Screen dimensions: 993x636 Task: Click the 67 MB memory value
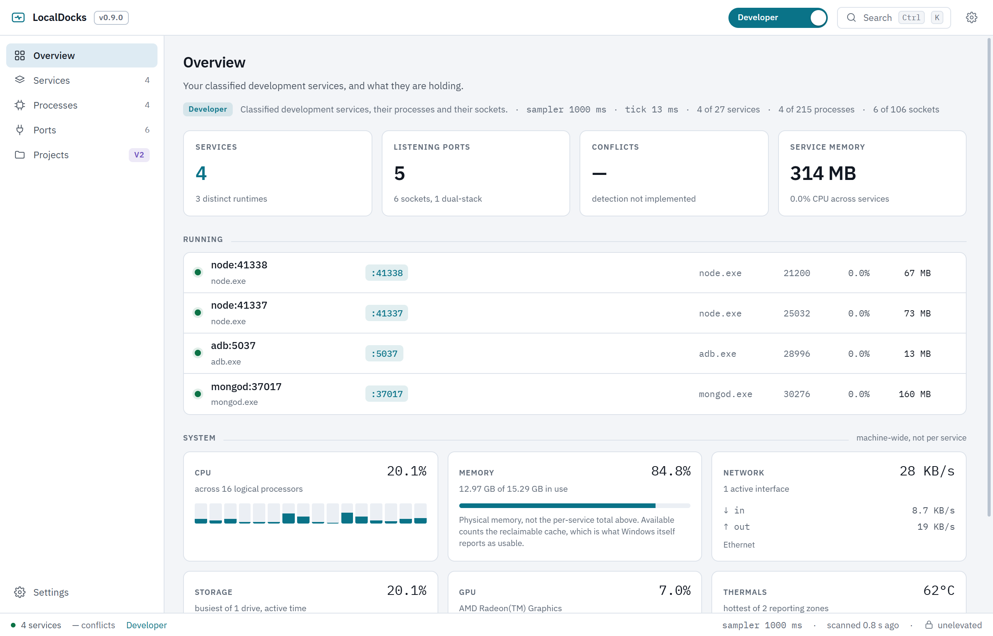pos(917,273)
